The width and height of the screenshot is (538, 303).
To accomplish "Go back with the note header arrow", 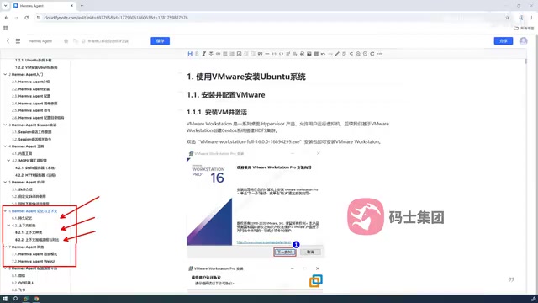I will click(8, 41).
